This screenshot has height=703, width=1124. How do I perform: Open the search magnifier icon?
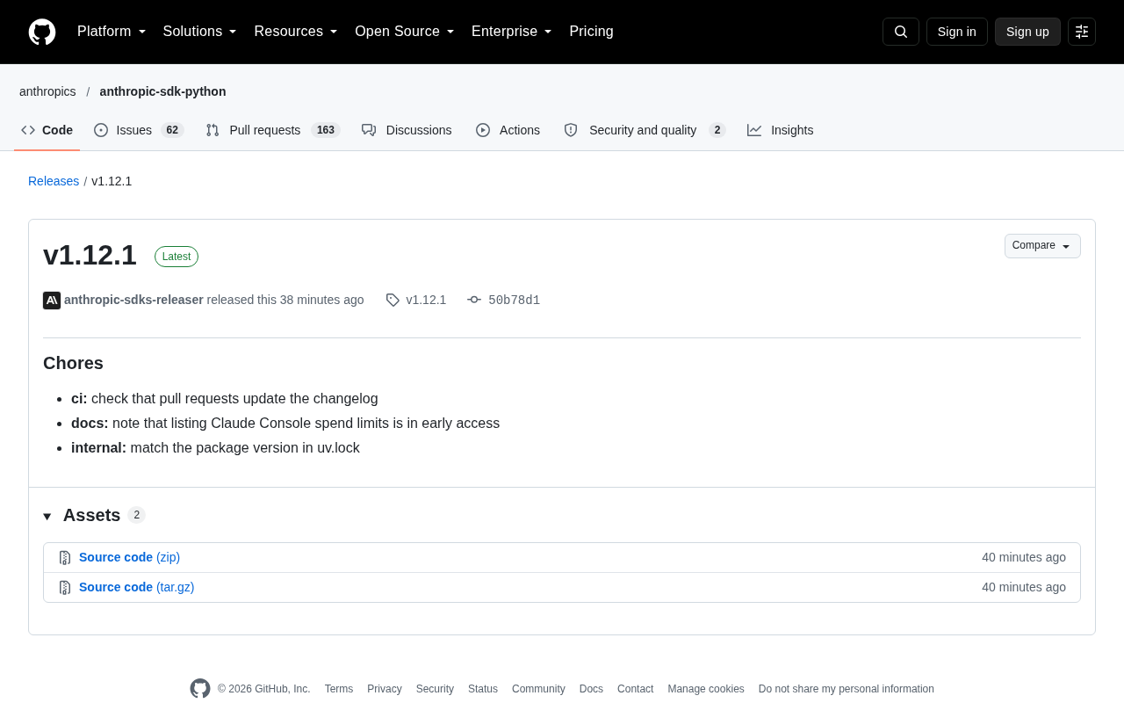click(x=901, y=32)
